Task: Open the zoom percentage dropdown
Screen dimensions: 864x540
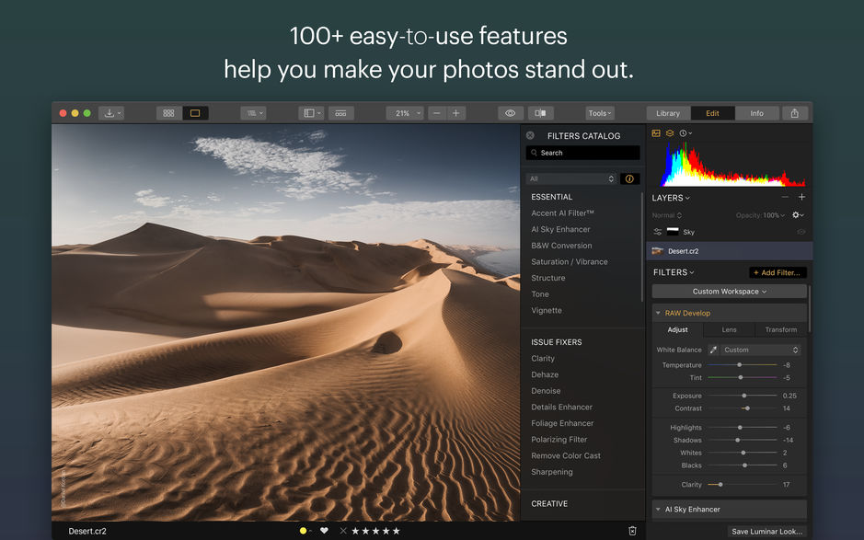Action: click(x=403, y=112)
